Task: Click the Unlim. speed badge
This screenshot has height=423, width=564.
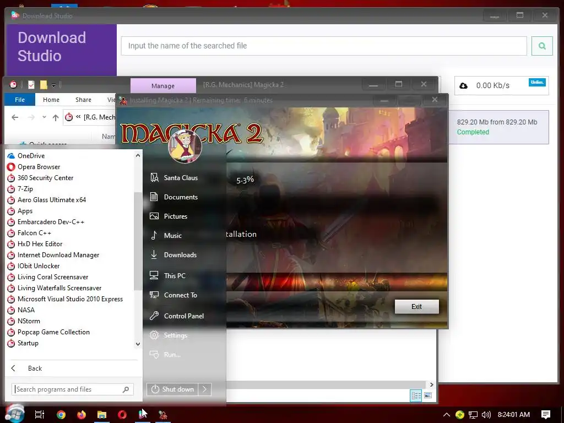Action: 537,83
